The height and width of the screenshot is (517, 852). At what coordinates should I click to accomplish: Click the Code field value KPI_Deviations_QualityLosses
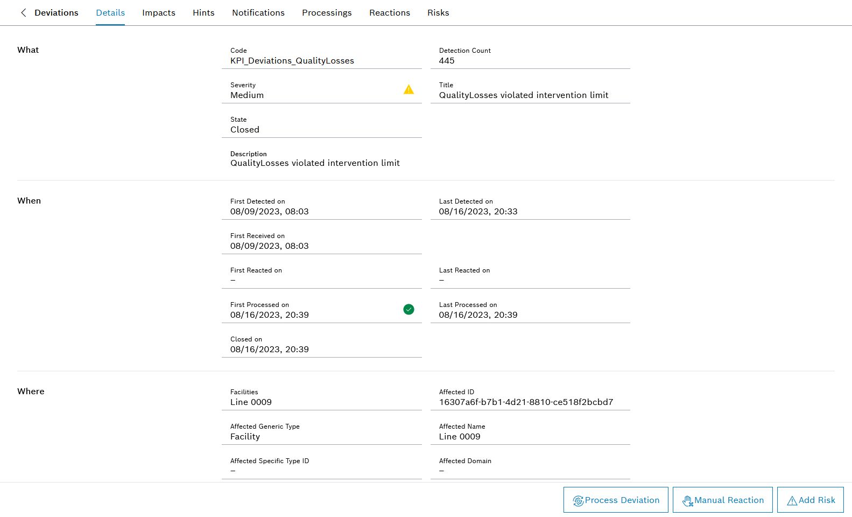click(x=292, y=61)
